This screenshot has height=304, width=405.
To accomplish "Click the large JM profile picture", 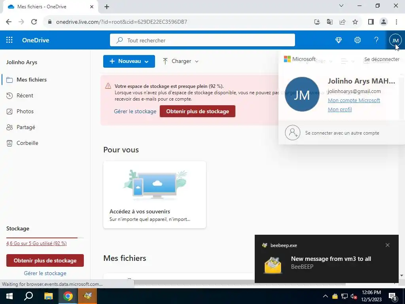I will tap(302, 94).
